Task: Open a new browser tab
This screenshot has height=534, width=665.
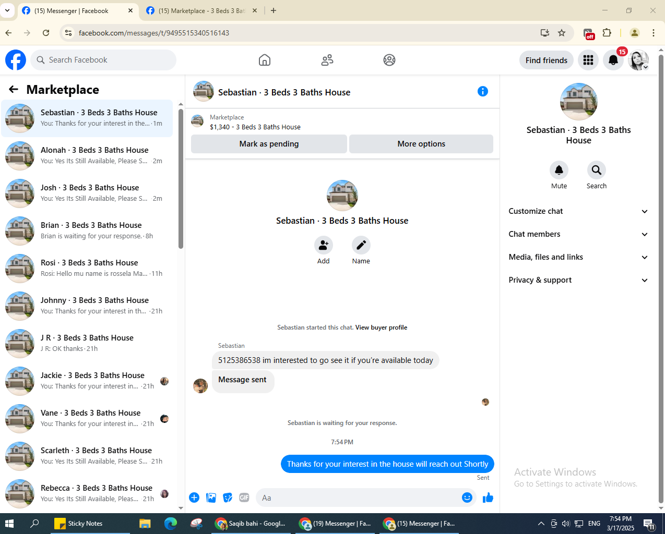Action: point(274,10)
